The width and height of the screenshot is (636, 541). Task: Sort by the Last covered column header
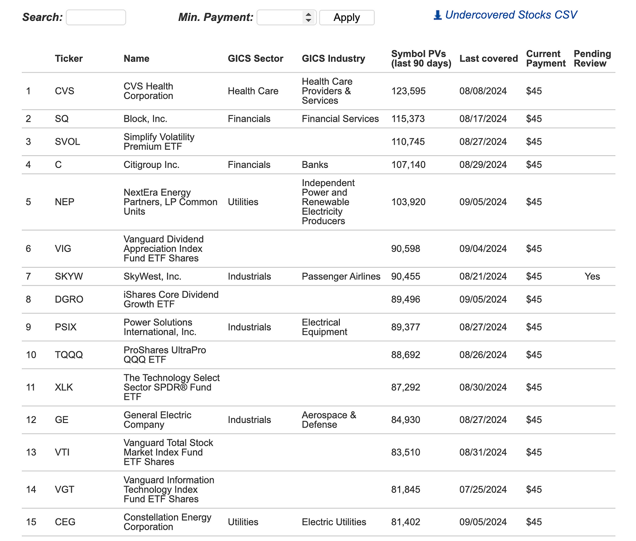pyautogui.click(x=489, y=59)
